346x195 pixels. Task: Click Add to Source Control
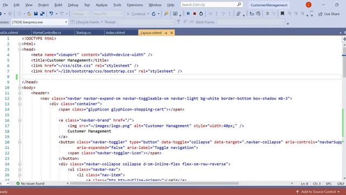tap(318, 192)
